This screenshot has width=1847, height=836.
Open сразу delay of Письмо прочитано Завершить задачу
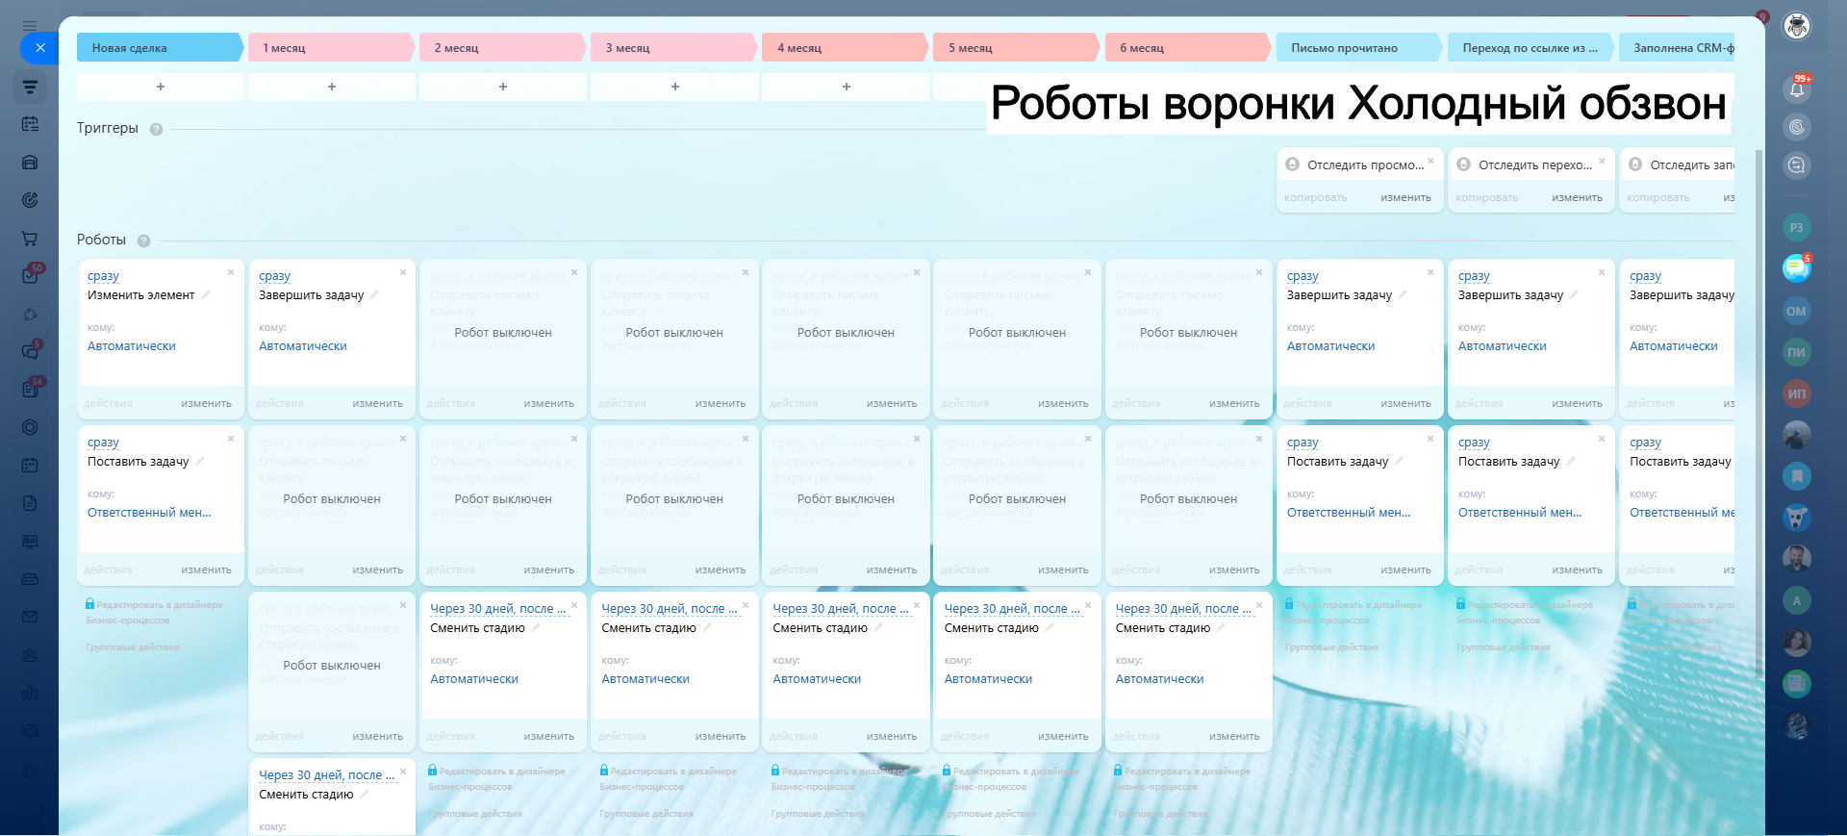pyautogui.click(x=1303, y=276)
